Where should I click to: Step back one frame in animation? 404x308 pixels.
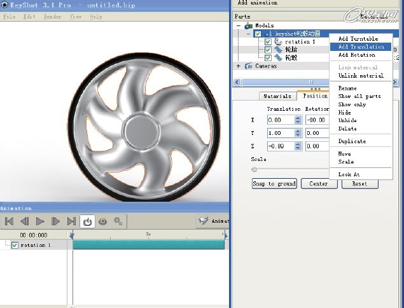click(25, 221)
